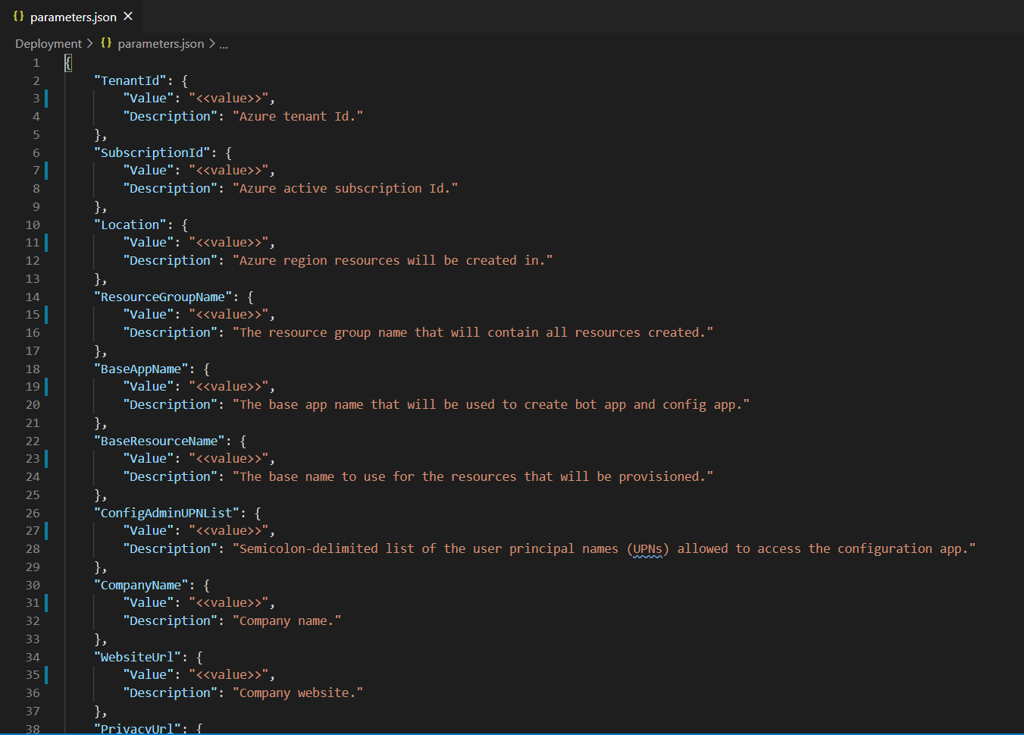The image size is (1024, 735).
Task: Click the "ResourceGroupName" key text
Action: pyautogui.click(x=163, y=297)
